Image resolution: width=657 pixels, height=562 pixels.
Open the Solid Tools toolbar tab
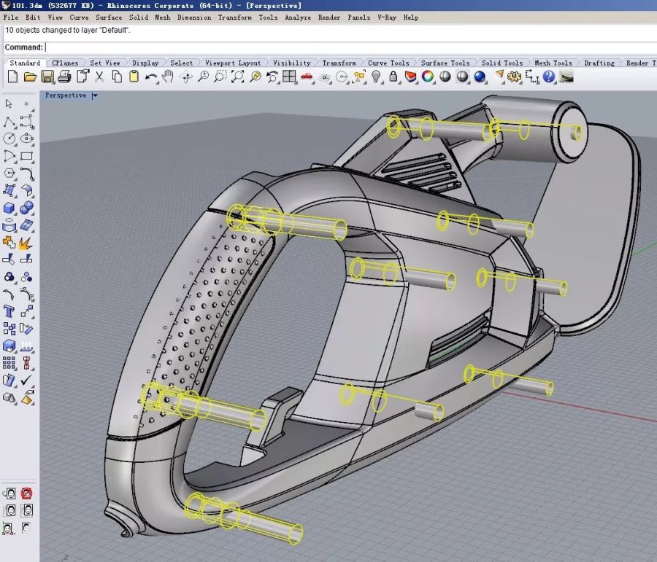coord(502,63)
